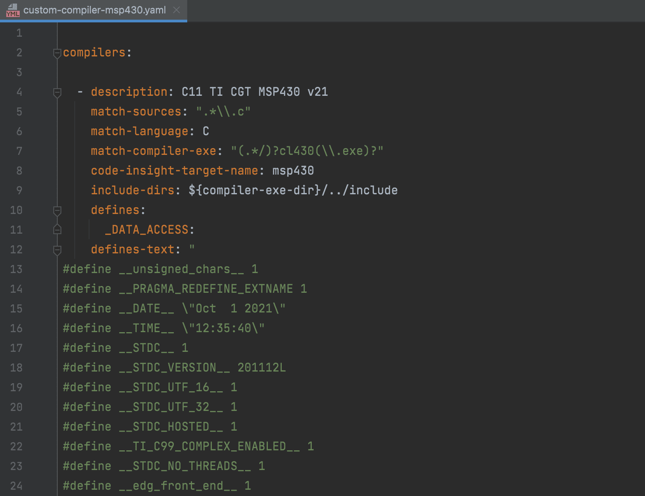The image size is (645, 496).
Task: Collapse the compilers block fold marker
Action: (x=57, y=53)
